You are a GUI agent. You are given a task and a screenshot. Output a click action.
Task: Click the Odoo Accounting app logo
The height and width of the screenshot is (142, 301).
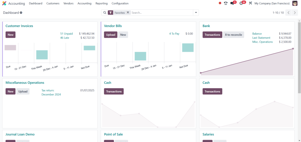pos(4,4)
